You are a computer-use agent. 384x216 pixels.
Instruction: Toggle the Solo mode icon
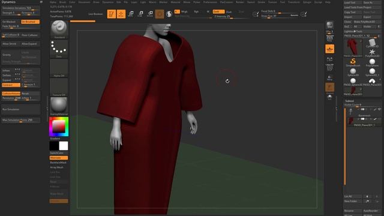(x=329, y=97)
